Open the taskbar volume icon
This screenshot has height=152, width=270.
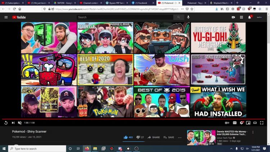[x=247, y=148]
